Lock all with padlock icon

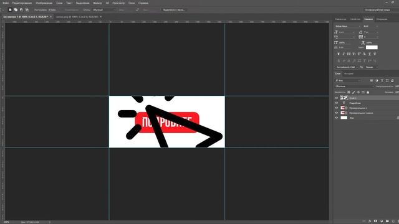click(x=368, y=92)
